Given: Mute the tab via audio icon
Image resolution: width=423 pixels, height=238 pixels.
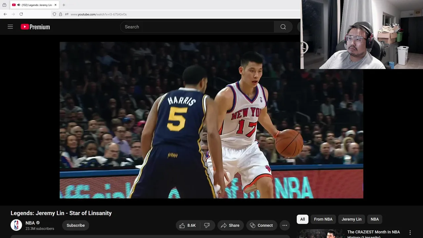Looking at the screenshot, I should pos(19,5).
